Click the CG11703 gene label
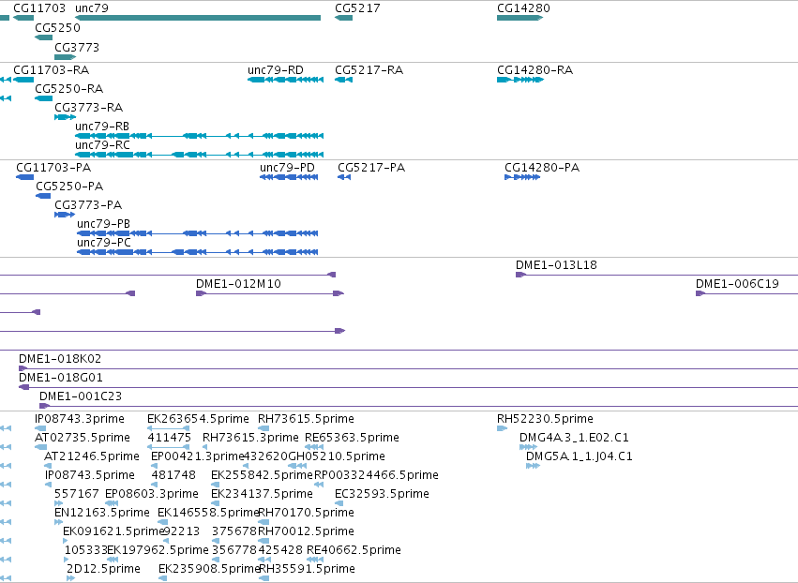The width and height of the screenshot is (798, 583). pos(39,8)
